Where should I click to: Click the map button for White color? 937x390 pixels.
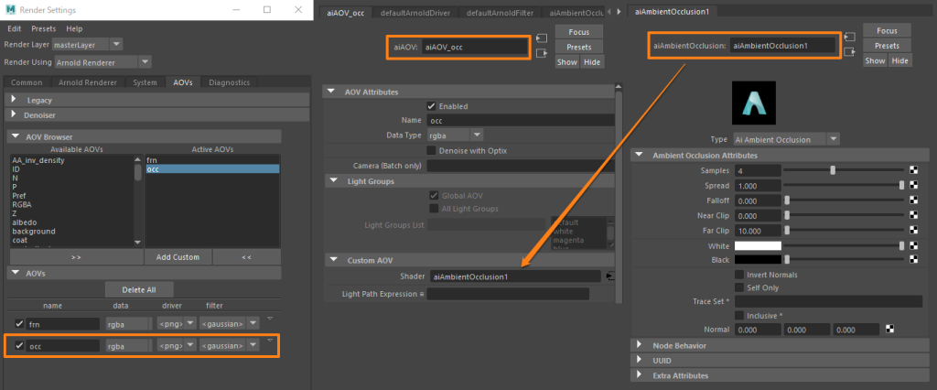(x=913, y=245)
